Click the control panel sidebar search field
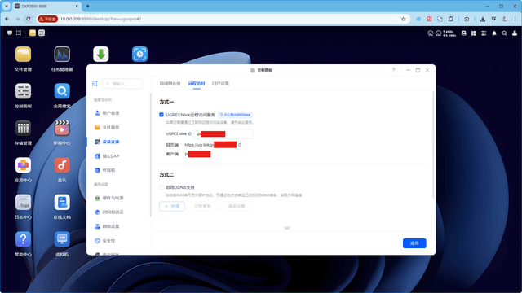 tap(122, 84)
